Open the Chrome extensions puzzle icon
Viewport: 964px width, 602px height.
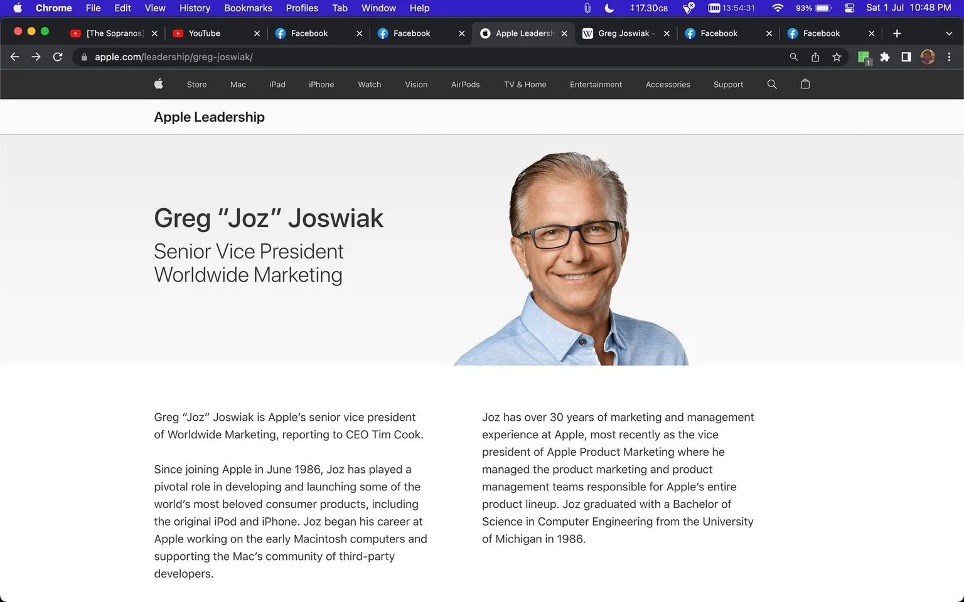point(885,56)
